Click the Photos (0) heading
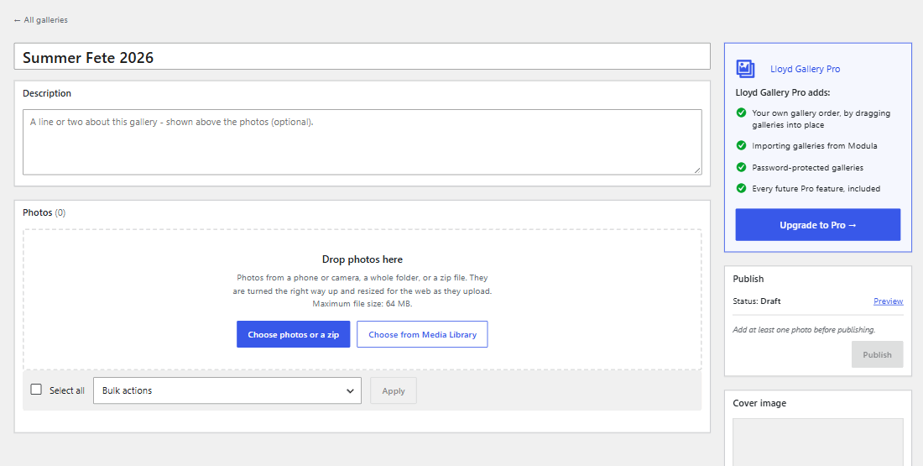Screen dimensions: 923x466 point(44,212)
